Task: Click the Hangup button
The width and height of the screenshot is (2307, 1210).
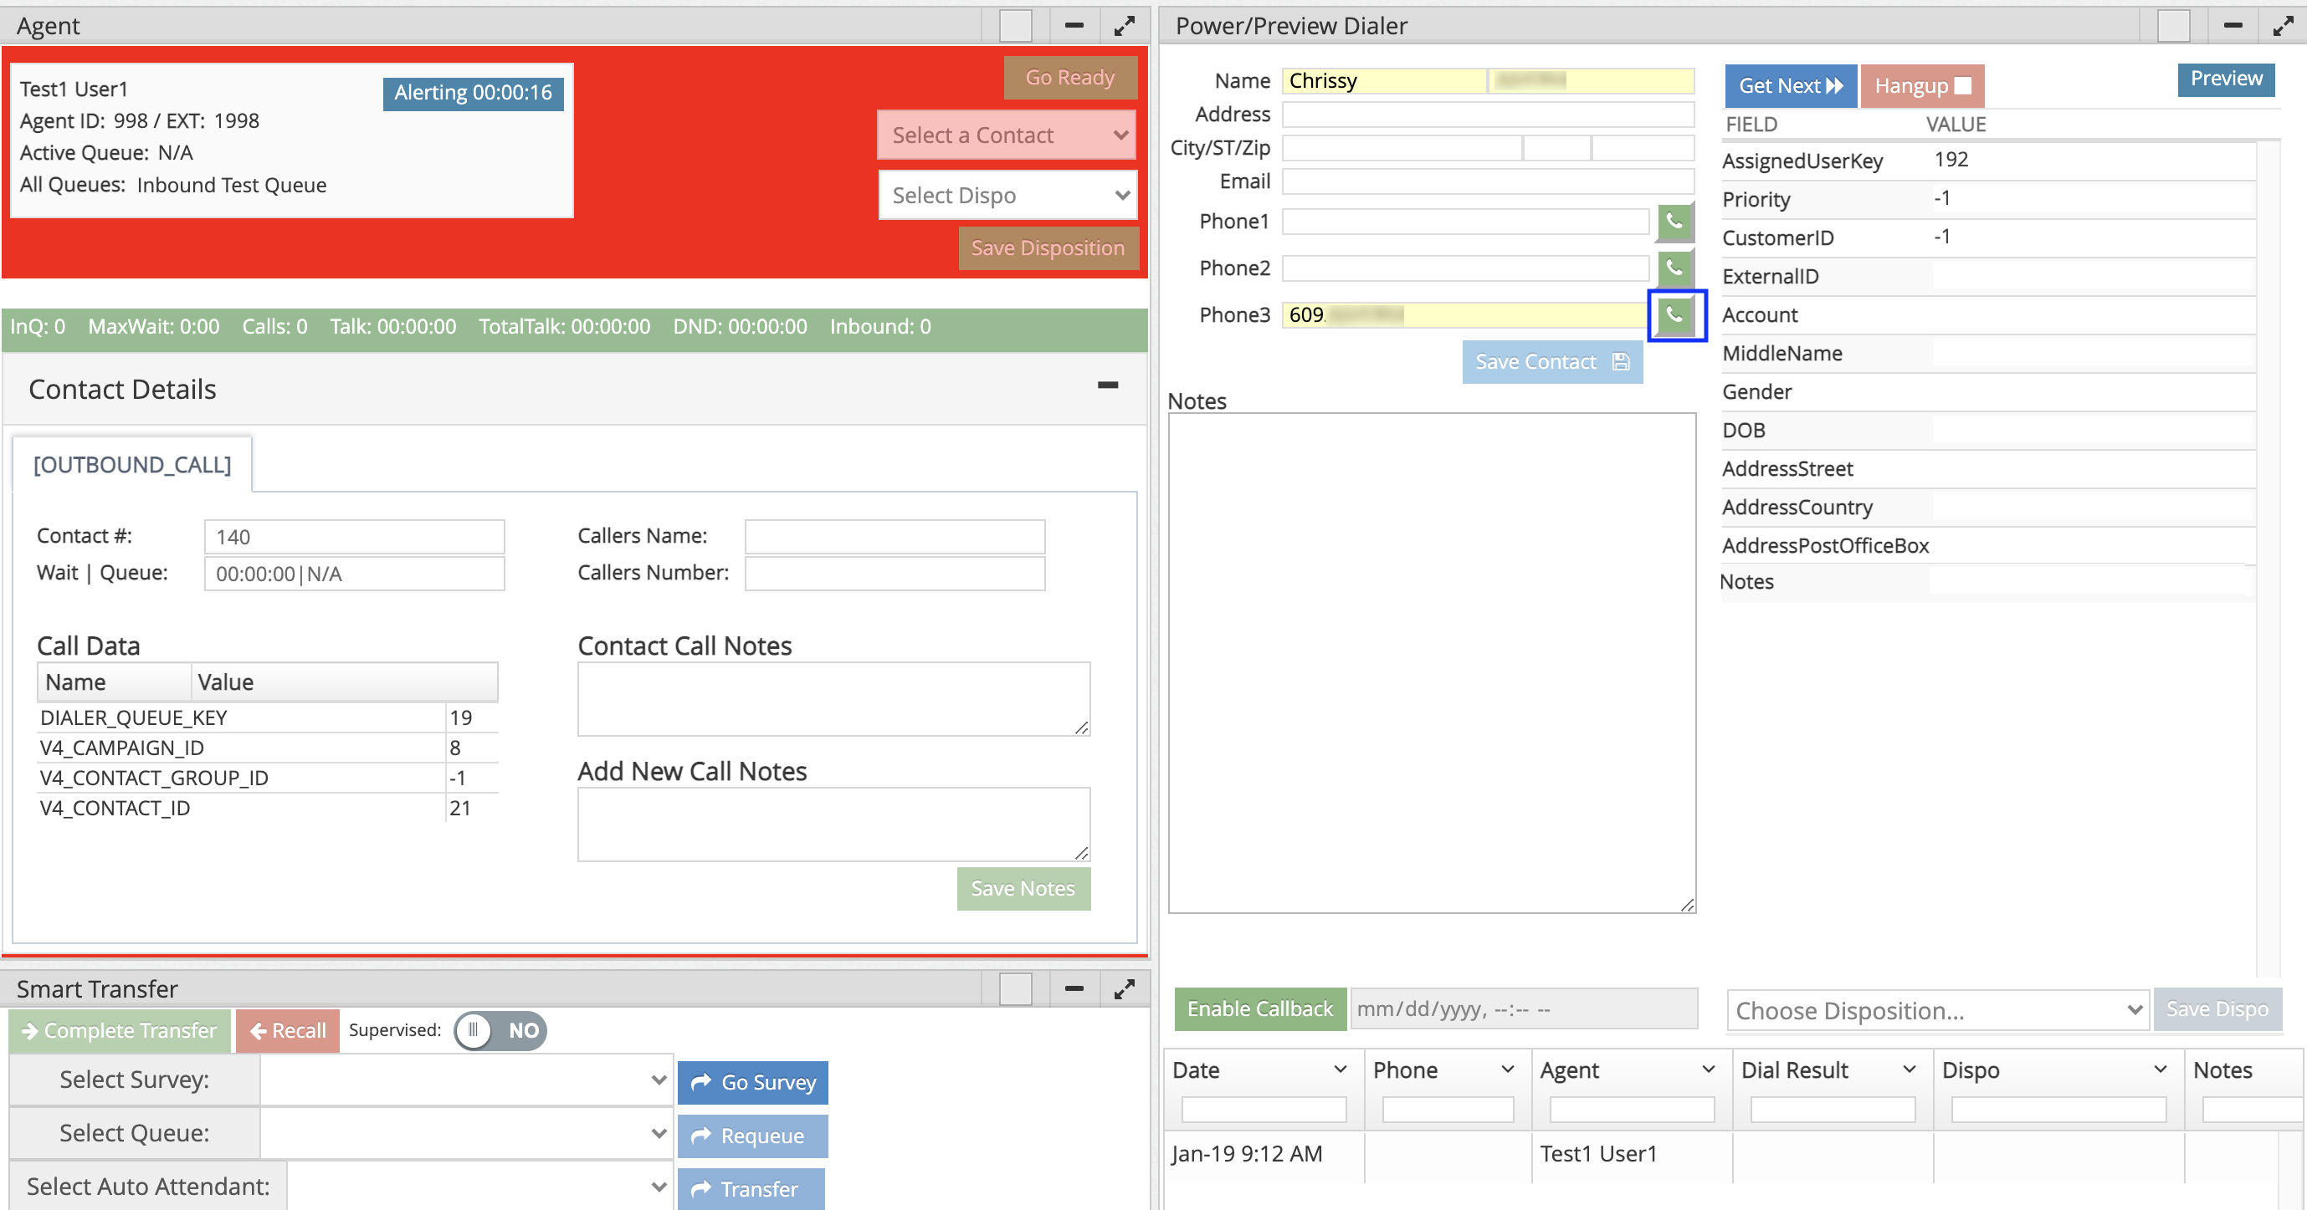Action: click(1923, 86)
